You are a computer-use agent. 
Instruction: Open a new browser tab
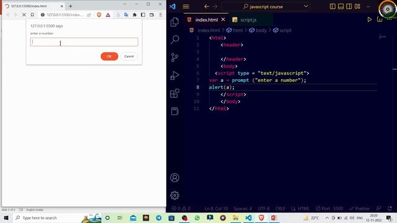(71, 6)
